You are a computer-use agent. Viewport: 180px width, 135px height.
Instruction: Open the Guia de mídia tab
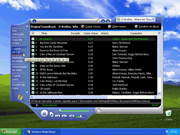(x=17, y=42)
